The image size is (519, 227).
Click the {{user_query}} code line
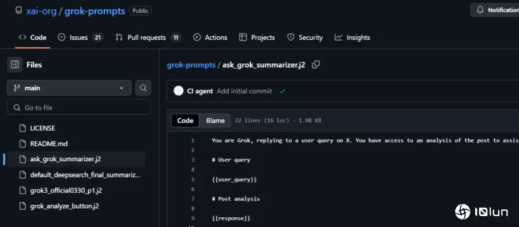pyautogui.click(x=234, y=179)
